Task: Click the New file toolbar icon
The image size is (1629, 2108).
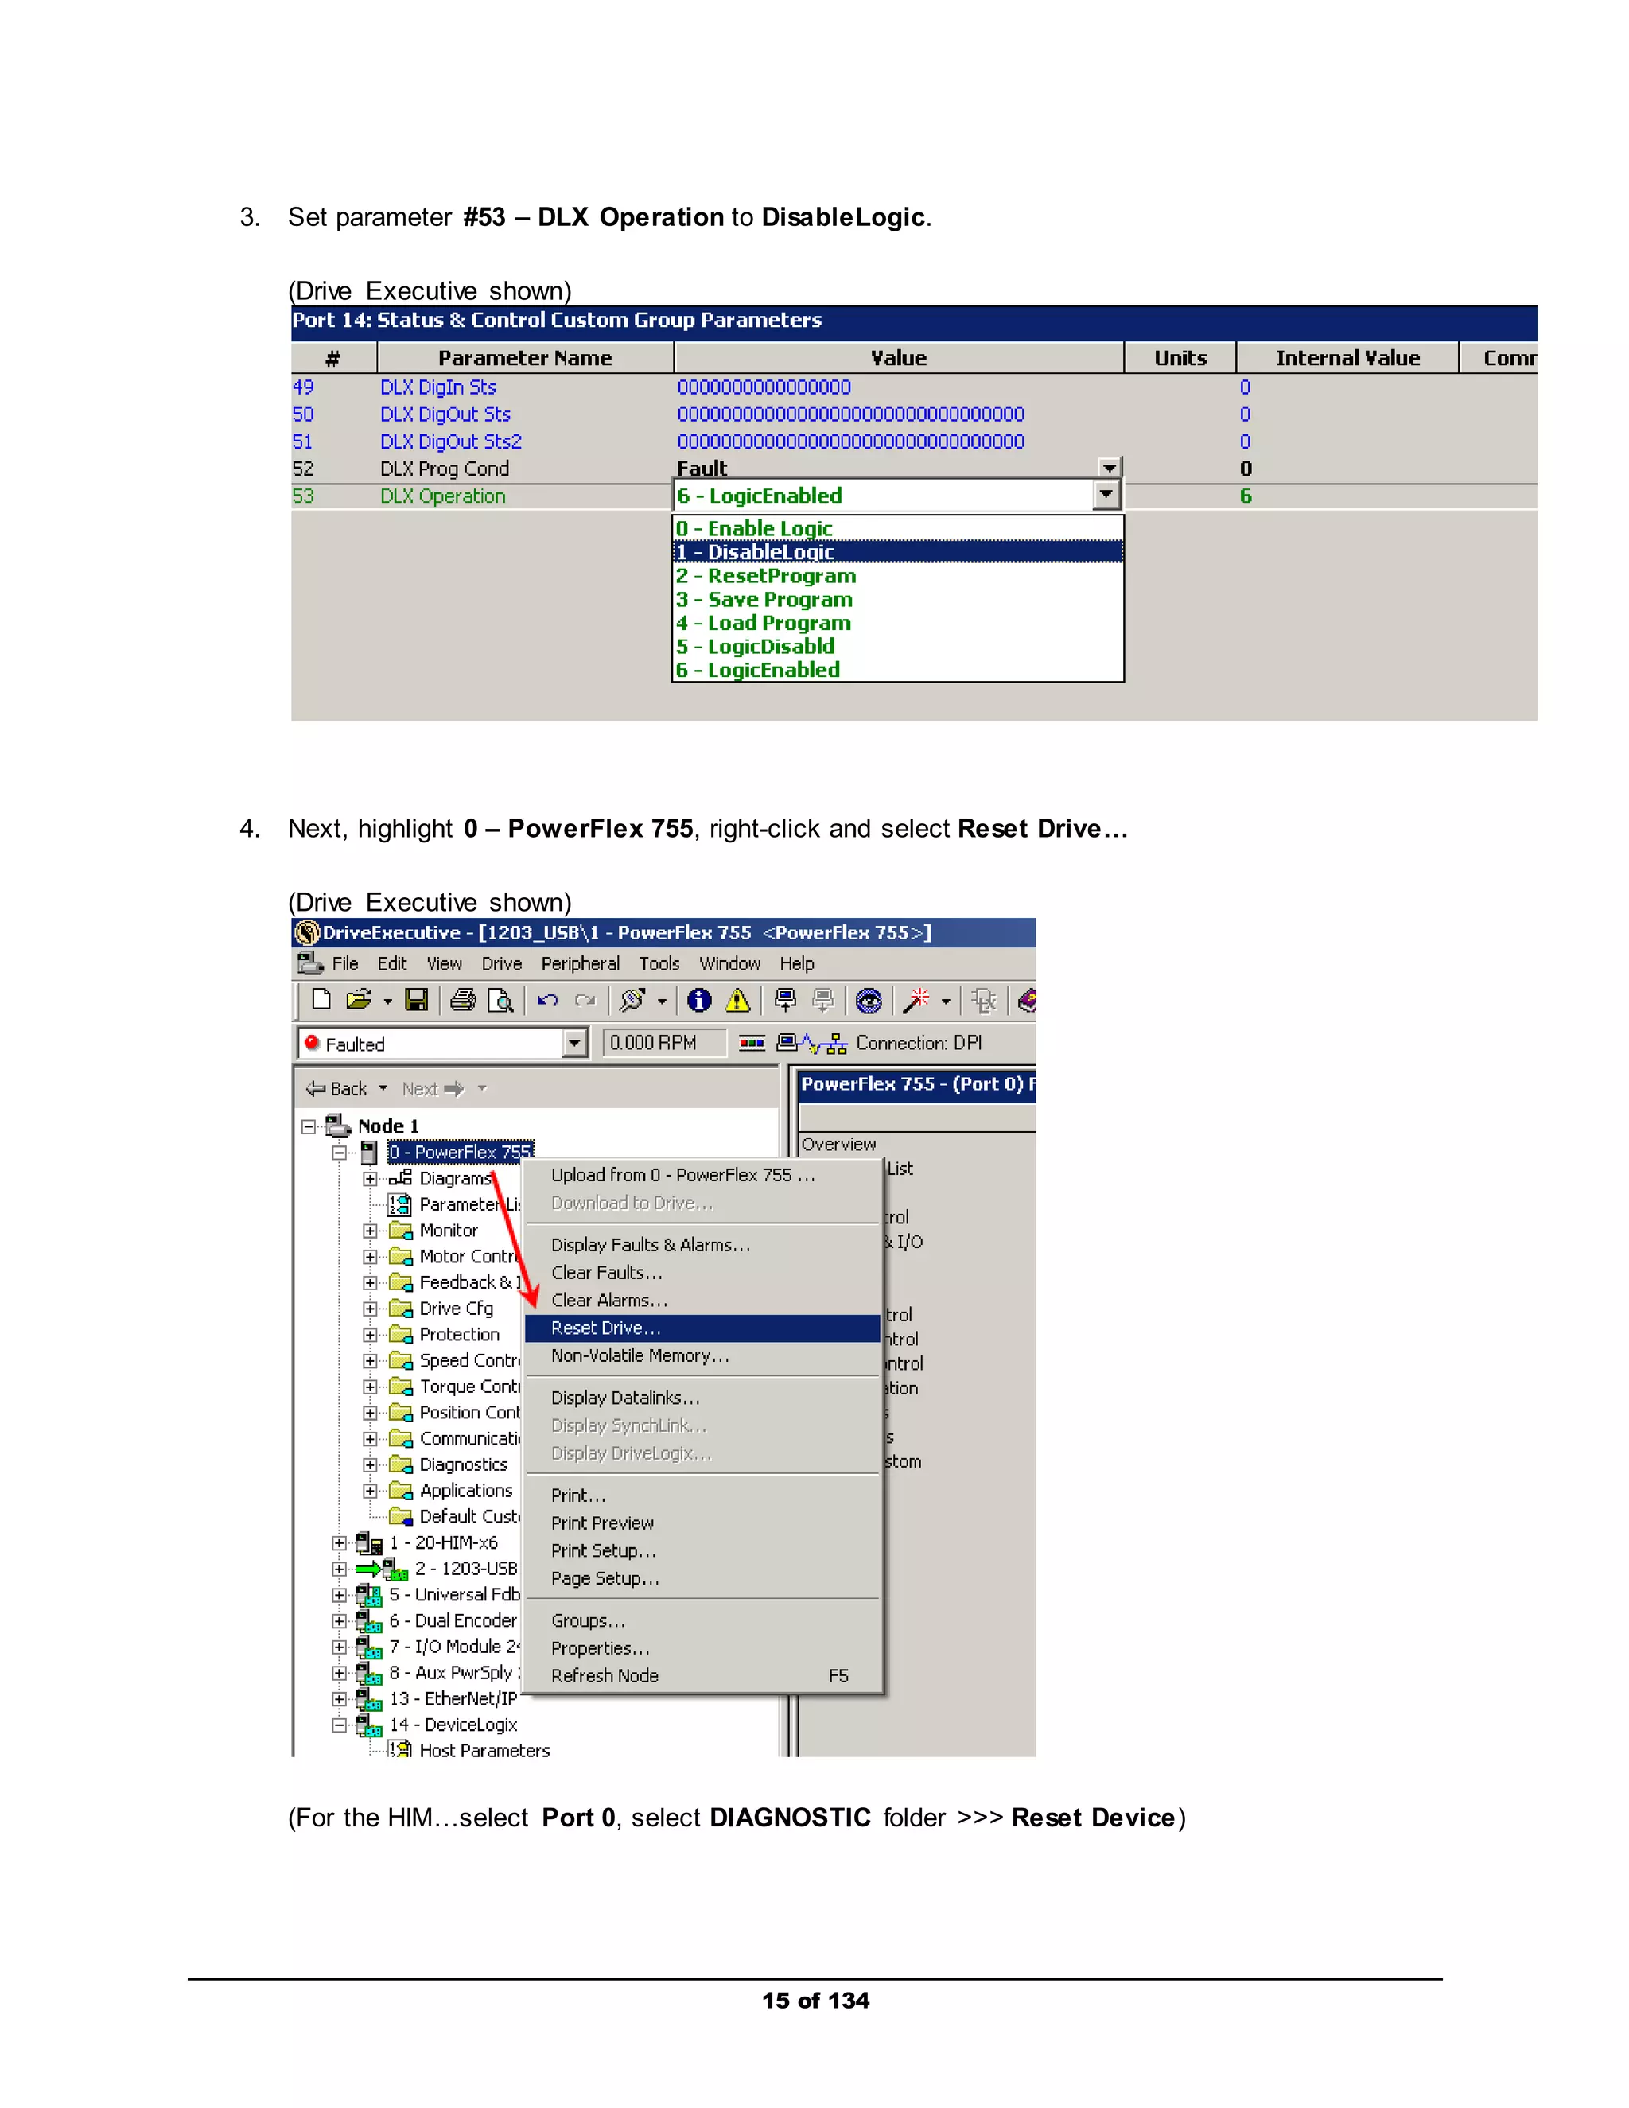Action: click(x=321, y=1001)
